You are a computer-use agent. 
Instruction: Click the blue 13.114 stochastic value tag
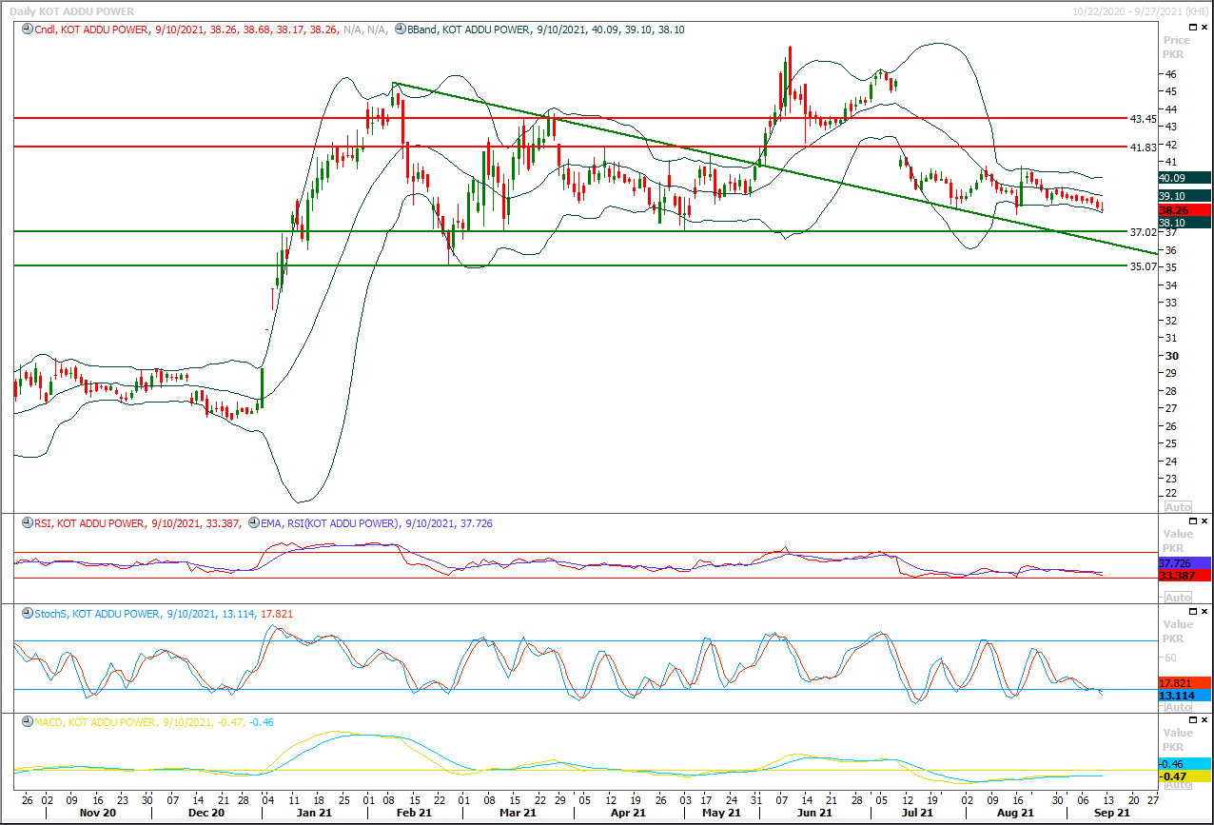pyautogui.click(x=1185, y=696)
